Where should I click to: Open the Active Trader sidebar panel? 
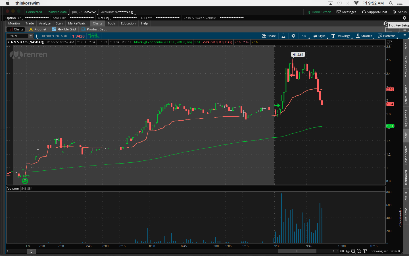pos(406,95)
